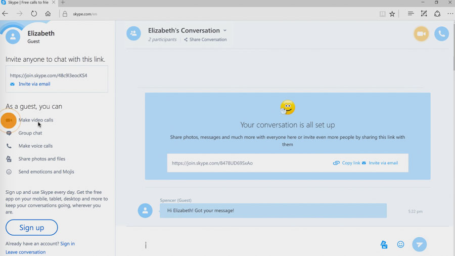Image resolution: width=455 pixels, height=256 pixels.
Task: Click the Send emoticons and Mojis smiley icon
Action: (9, 172)
